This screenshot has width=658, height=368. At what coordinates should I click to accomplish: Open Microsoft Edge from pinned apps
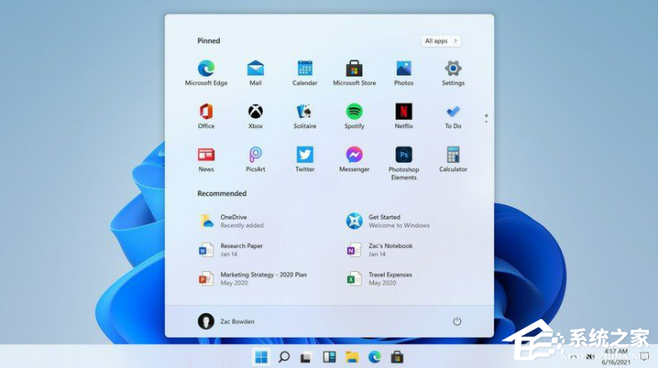pos(206,73)
